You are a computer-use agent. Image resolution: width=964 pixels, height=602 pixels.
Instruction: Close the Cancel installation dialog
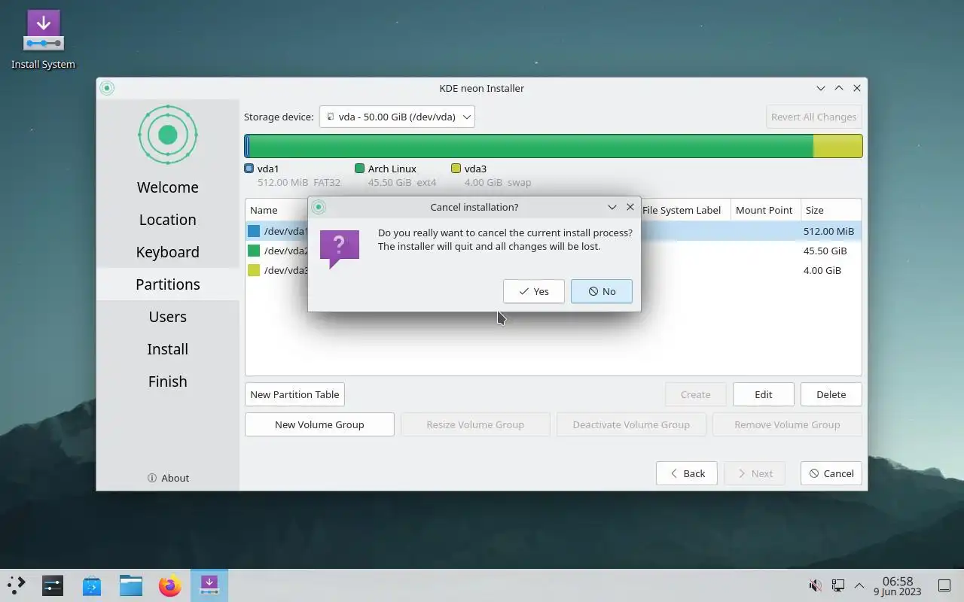pyautogui.click(x=630, y=207)
